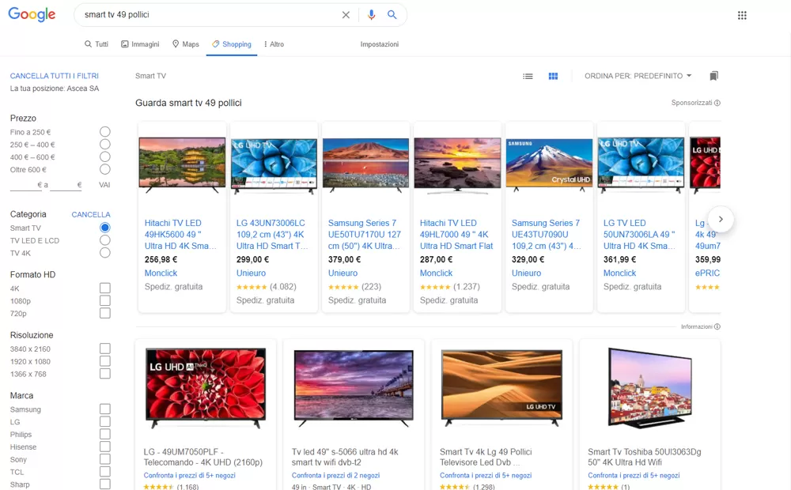The height and width of the screenshot is (490, 791).
Task: Open the Monclick listing for Hitachi TV LED
Action: 161,273
